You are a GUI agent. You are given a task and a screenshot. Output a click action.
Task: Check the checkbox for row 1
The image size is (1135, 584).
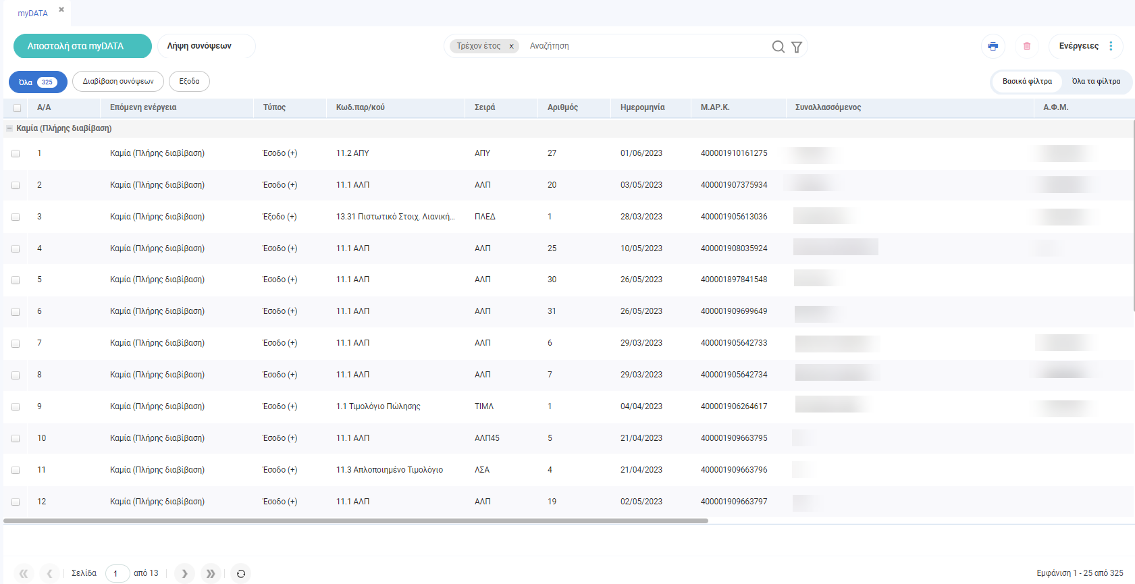tap(16, 154)
